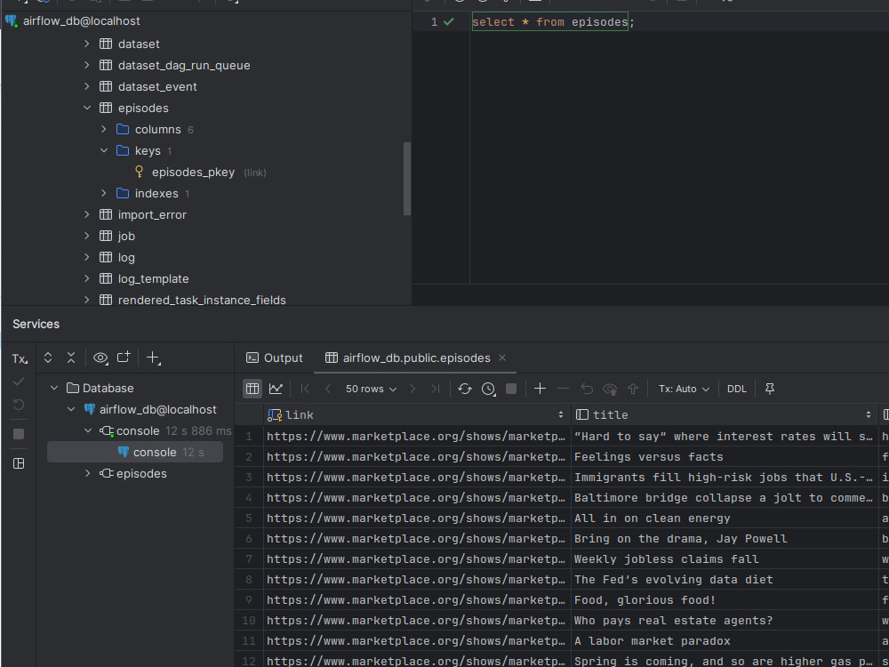Select 'Weekly jobless claims fall' cell
Screen dimensions: 889x667
click(x=724, y=559)
